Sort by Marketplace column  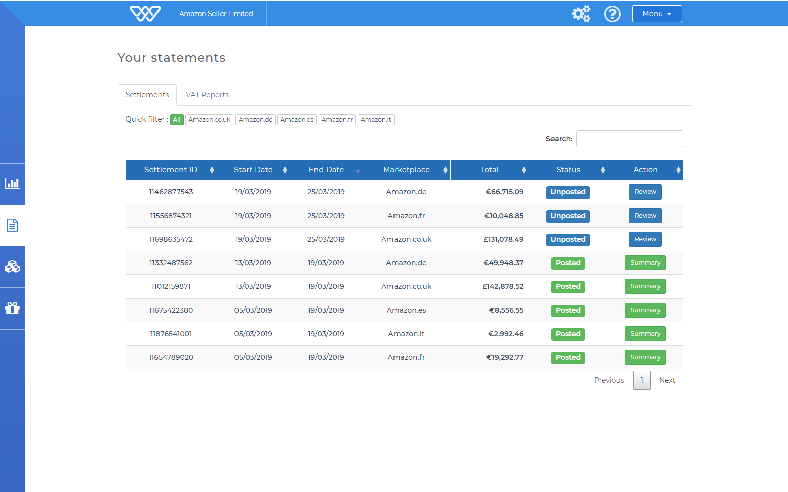407,170
